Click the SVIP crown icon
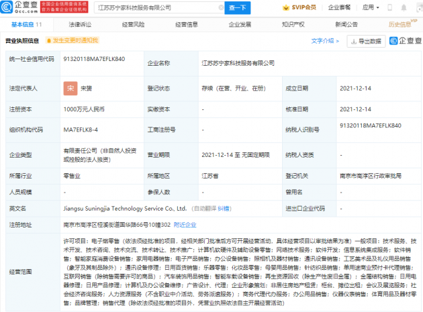This screenshot has height=312, width=423. [x=285, y=7]
